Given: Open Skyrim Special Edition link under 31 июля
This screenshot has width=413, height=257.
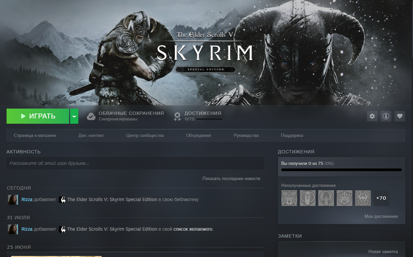Looking at the screenshot, I should [x=112, y=229].
